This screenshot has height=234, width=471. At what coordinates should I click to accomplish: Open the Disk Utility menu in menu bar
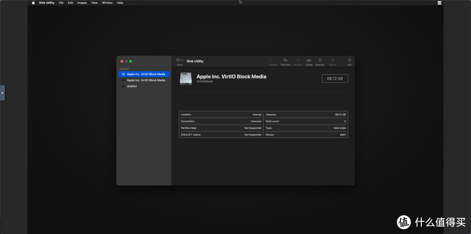[x=47, y=3]
